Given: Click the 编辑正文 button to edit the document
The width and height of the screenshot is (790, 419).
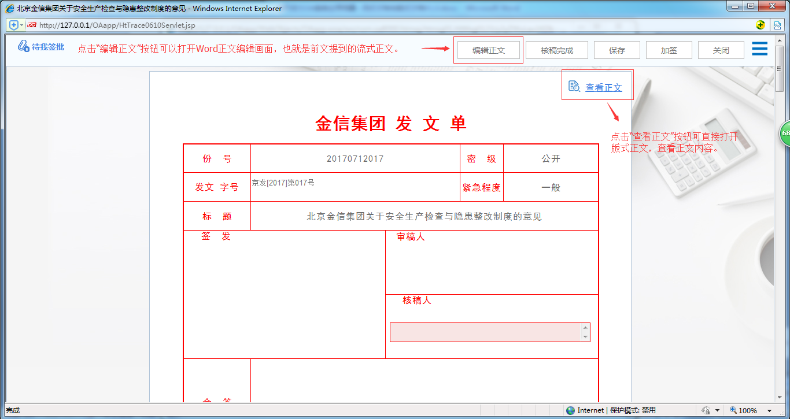Looking at the screenshot, I should pyautogui.click(x=489, y=50).
